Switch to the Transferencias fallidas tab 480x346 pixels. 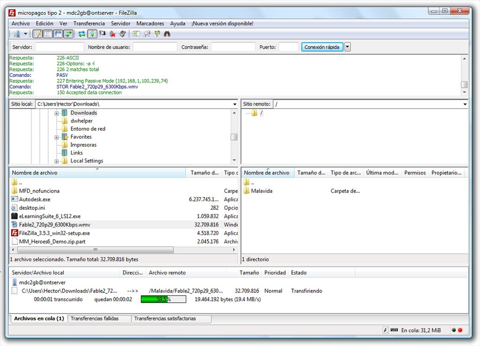[99, 318]
